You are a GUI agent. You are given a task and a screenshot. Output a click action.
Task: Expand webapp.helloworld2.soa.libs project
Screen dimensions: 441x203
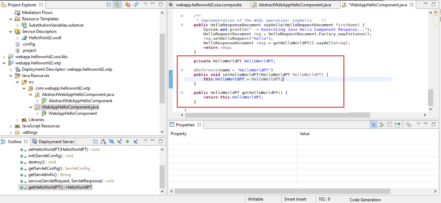(4, 57)
